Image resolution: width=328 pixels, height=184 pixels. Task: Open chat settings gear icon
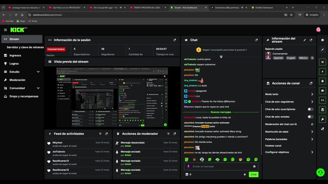pyautogui.click(x=245, y=175)
